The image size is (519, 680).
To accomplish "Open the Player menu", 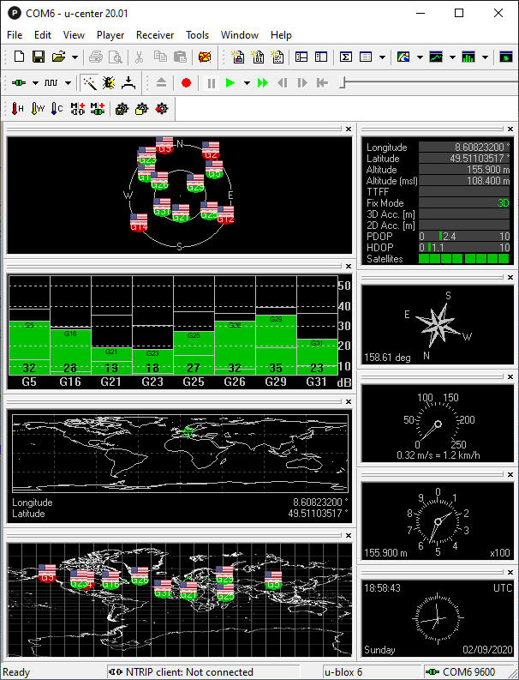I will tap(110, 35).
